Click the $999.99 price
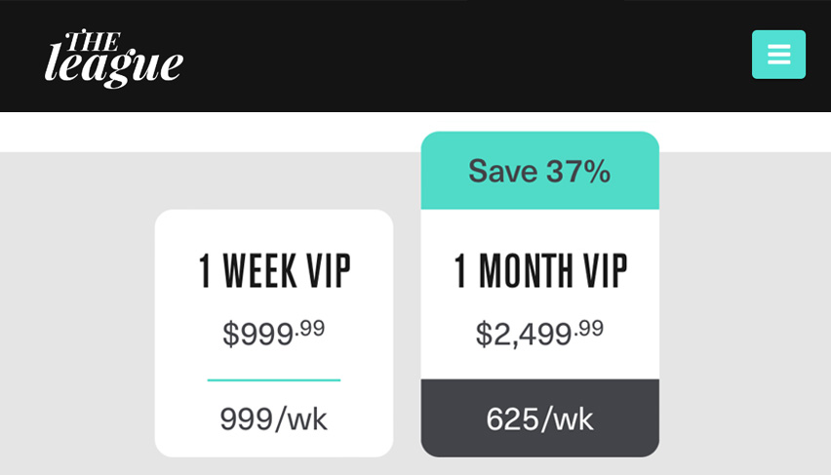This screenshot has height=475, width=831. (x=273, y=333)
